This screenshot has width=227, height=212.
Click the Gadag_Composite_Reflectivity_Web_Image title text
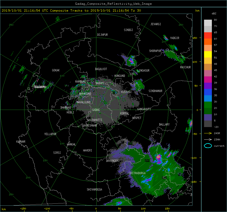(113, 4)
